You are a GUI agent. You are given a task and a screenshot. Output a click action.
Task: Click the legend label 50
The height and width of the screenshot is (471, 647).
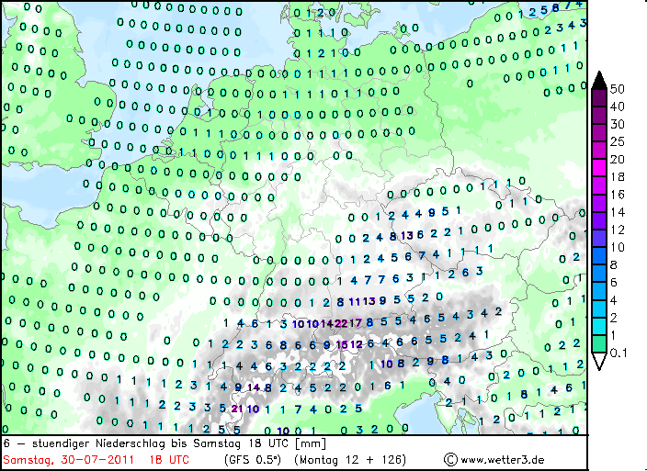point(618,89)
